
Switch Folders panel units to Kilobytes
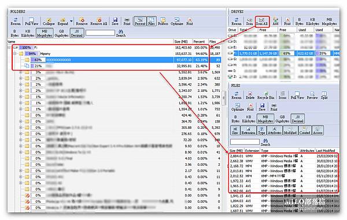(x=28, y=33)
